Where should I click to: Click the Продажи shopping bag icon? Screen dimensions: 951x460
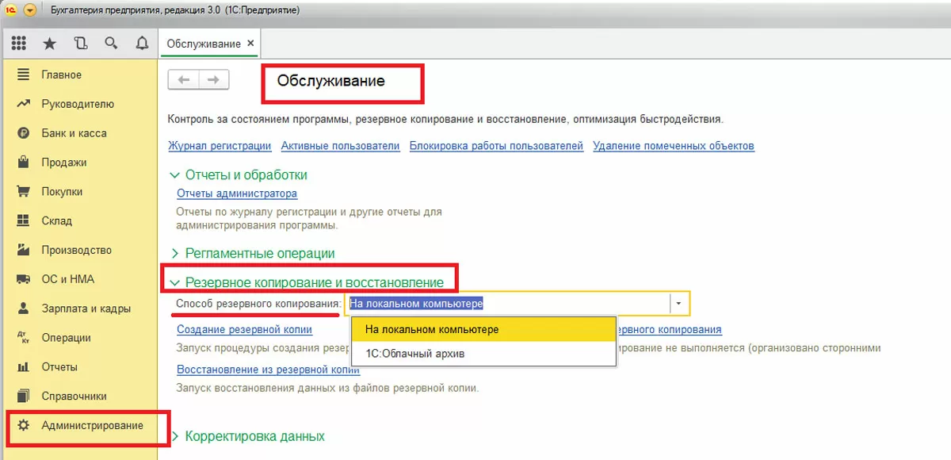[24, 163]
